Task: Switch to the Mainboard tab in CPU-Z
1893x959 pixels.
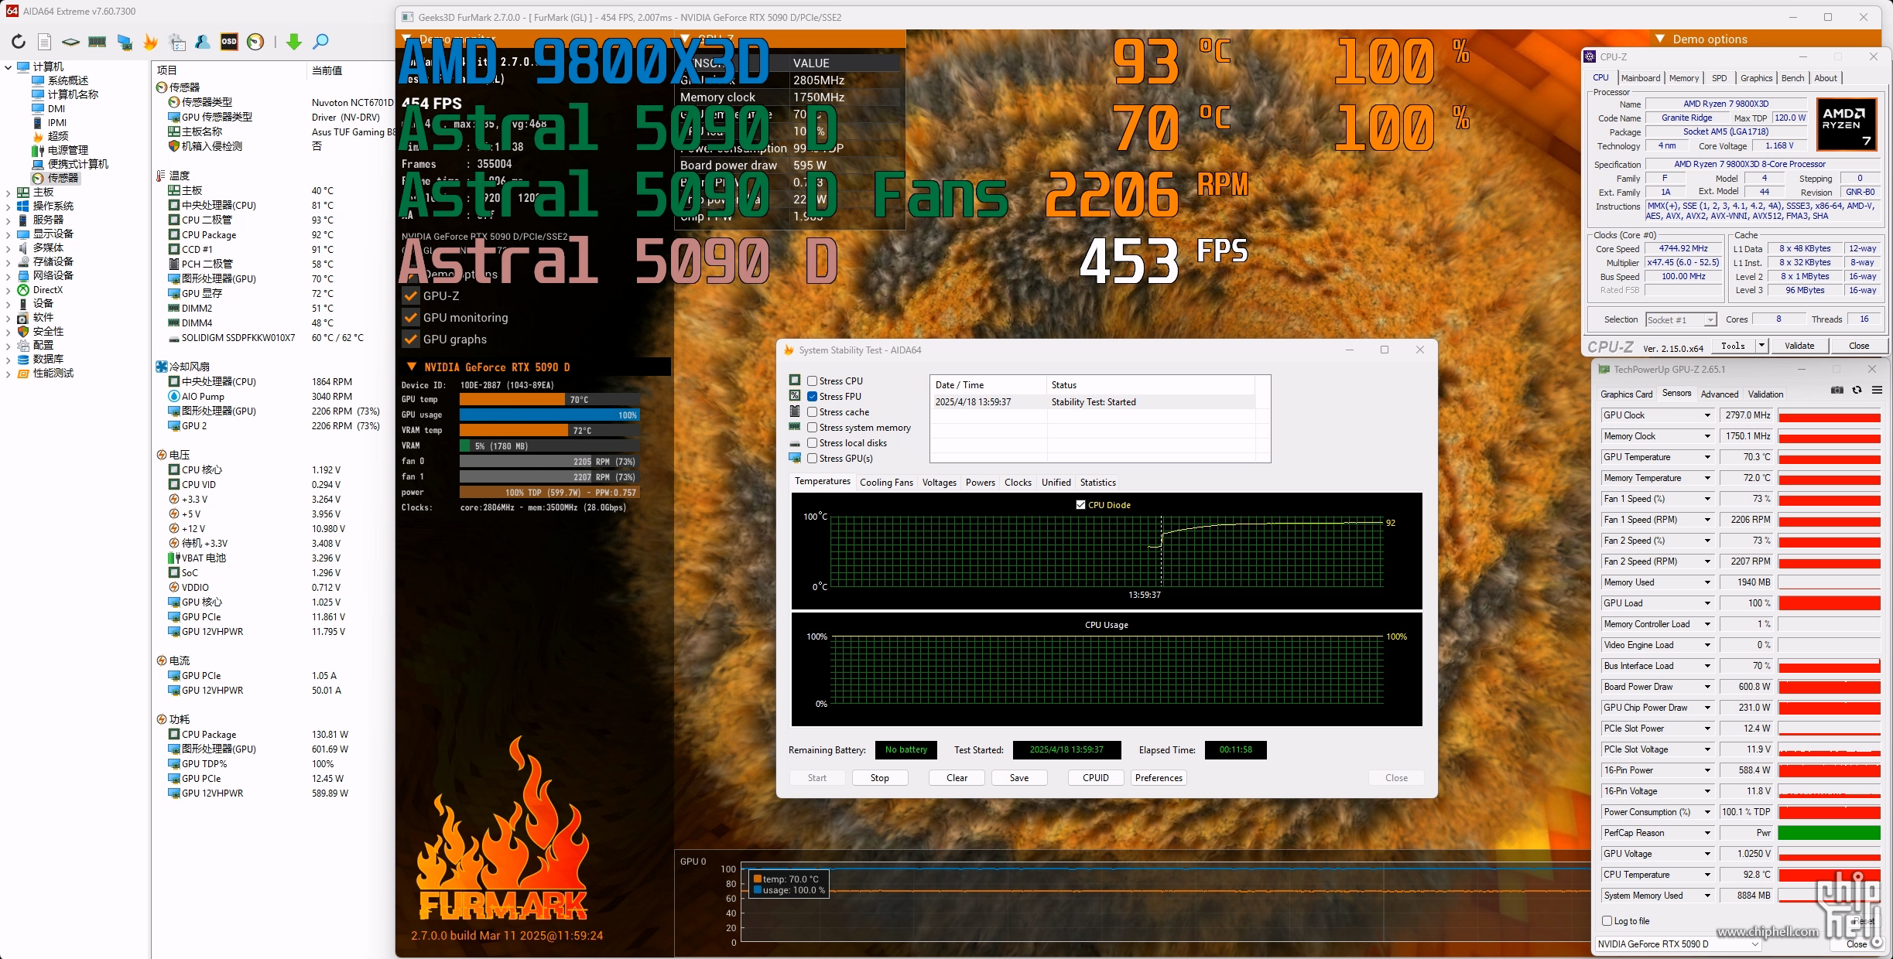Action: pyautogui.click(x=1640, y=78)
